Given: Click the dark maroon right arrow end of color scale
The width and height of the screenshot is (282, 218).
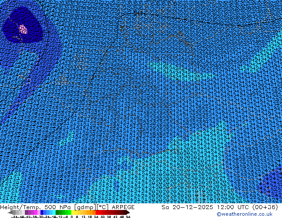Looking at the screenshot, I should 128,212.
